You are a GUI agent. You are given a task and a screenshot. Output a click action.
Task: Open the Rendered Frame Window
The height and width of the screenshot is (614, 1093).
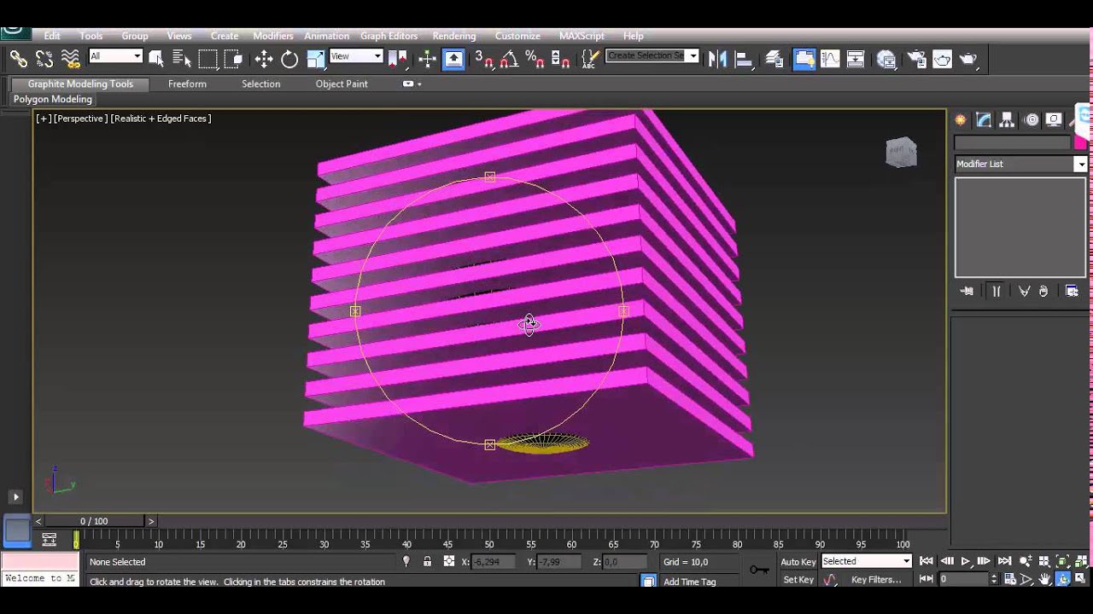pyautogui.click(x=942, y=59)
